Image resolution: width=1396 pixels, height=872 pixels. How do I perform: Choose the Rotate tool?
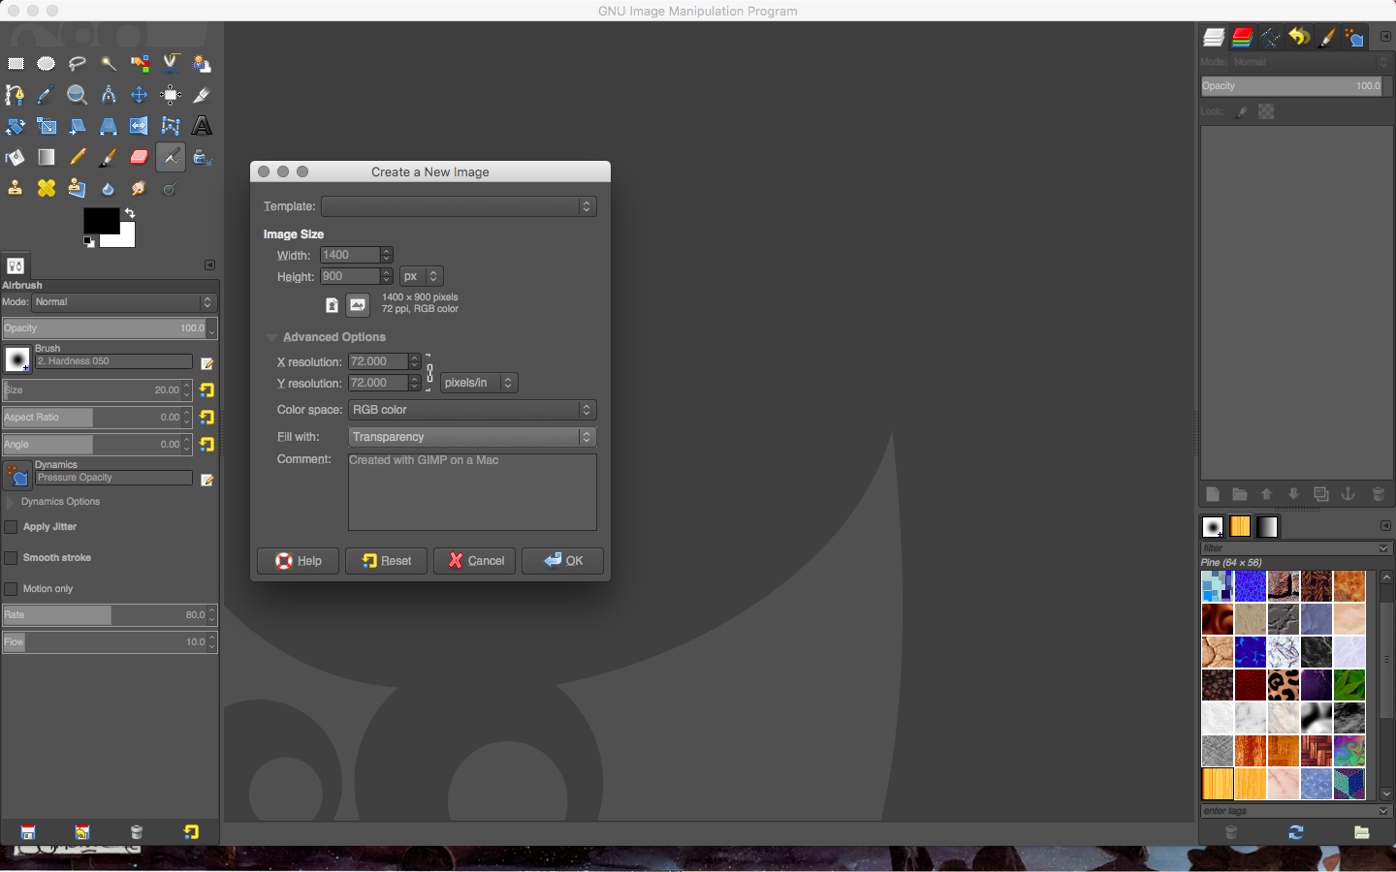(x=16, y=126)
